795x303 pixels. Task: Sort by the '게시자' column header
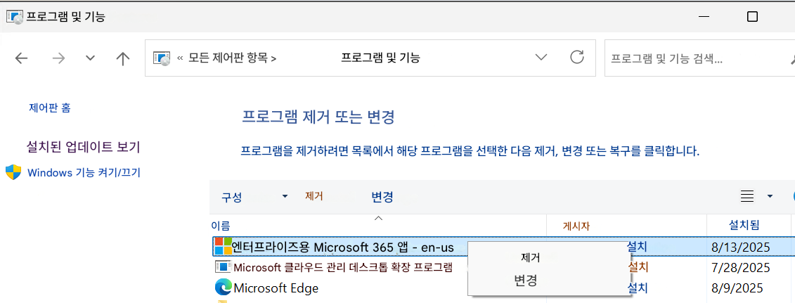pyautogui.click(x=576, y=226)
